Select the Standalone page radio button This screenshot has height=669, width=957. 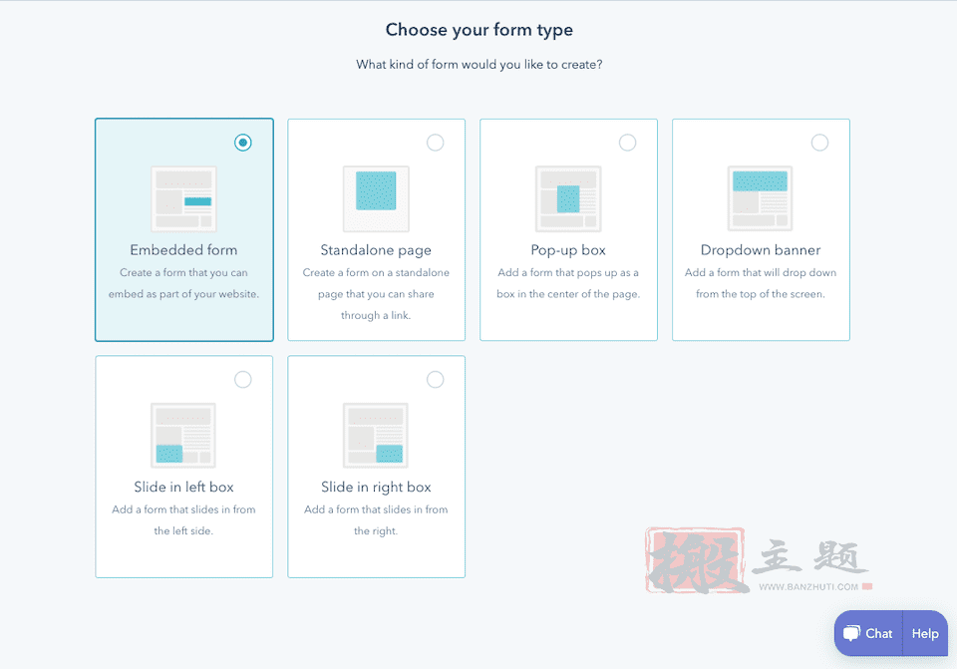pyautogui.click(x=436, y=143)
